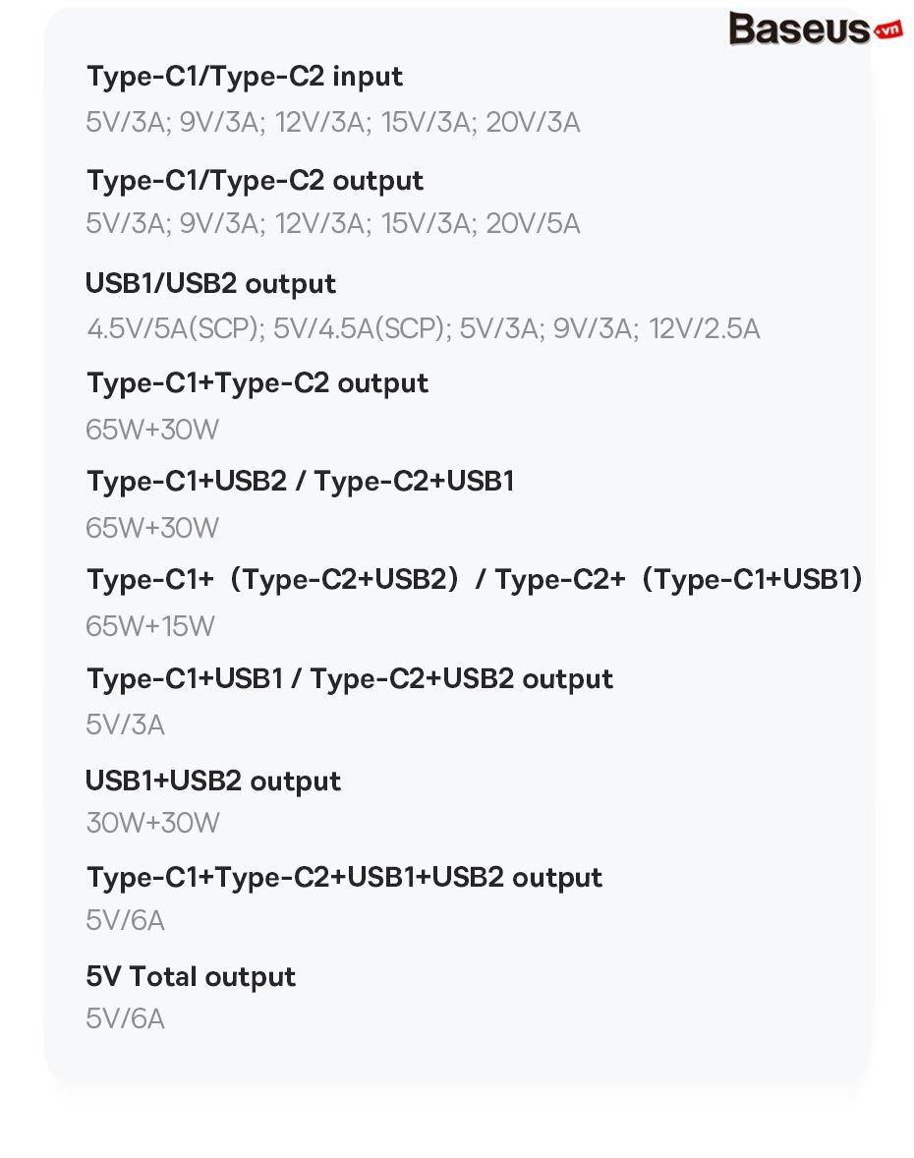Screen dimensions: 914x1158
Task: Select the Type-C1+USB1 / Type-C2+USB2 output heading
Action: 349,678
